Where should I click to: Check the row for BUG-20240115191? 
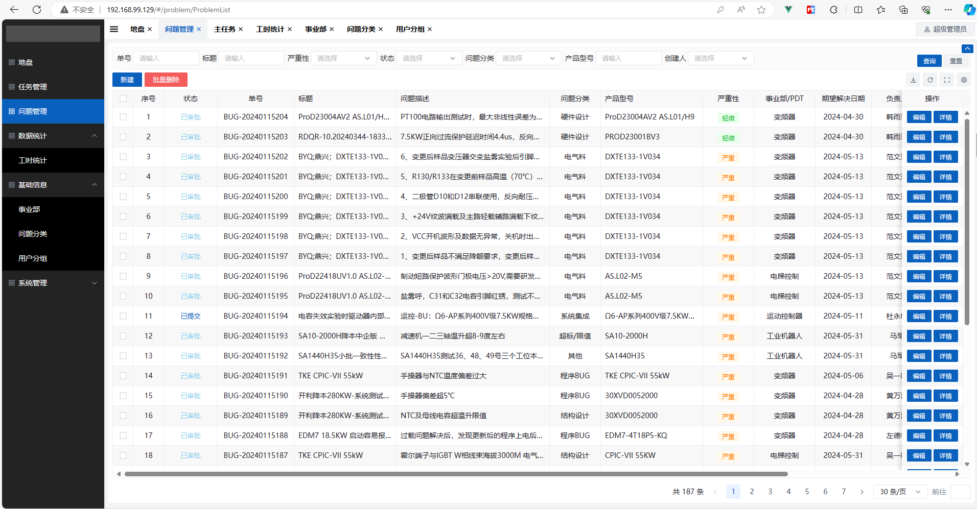123,376
